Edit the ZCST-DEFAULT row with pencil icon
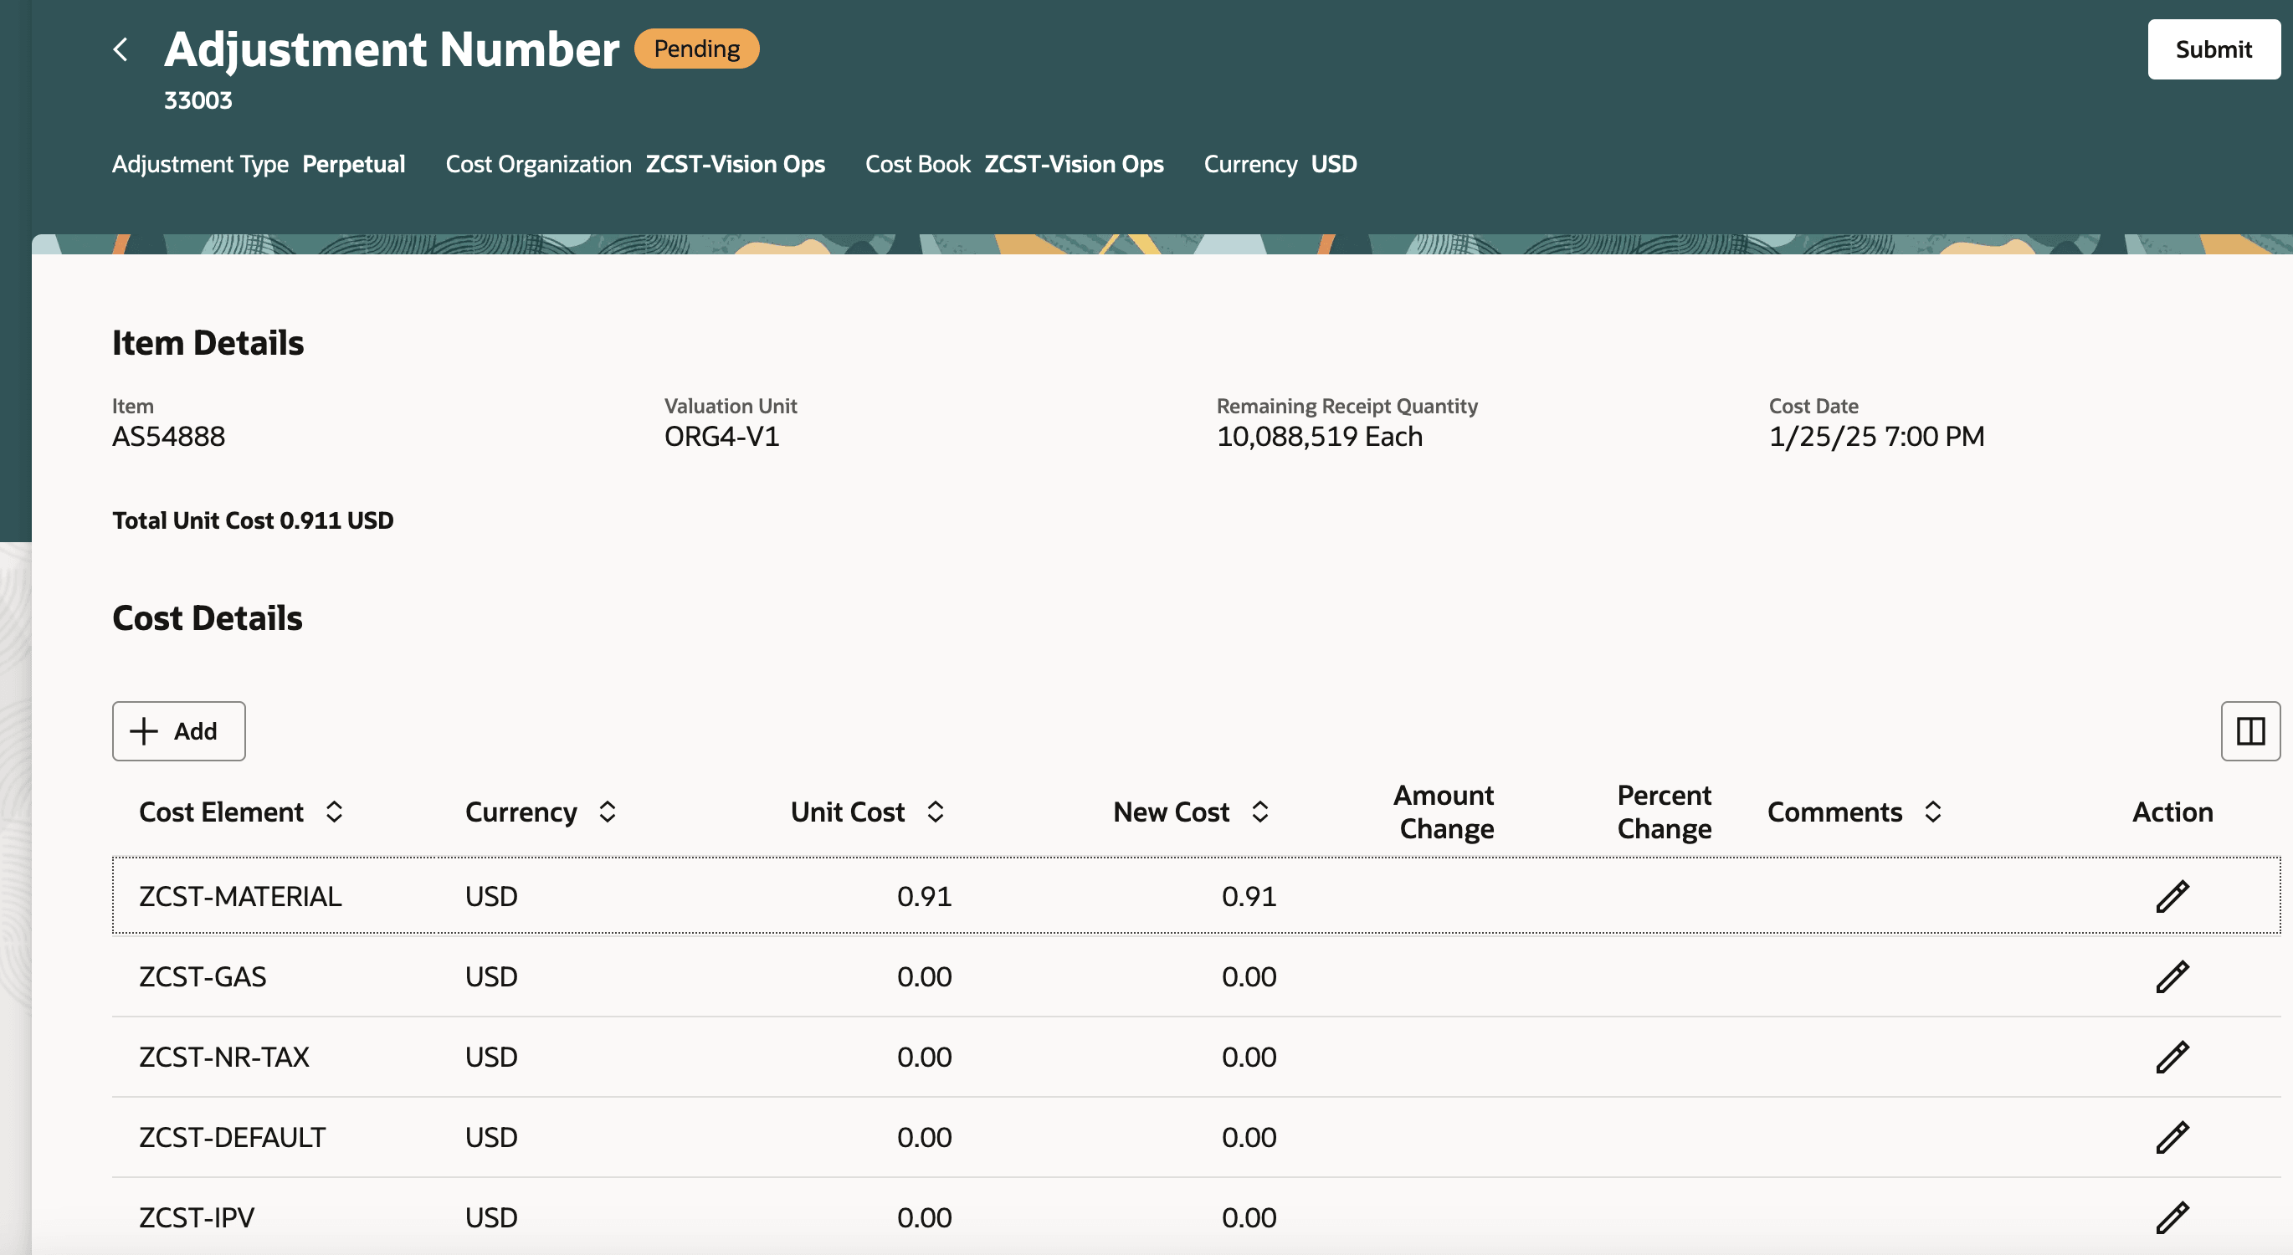This screenshot has width=2293, height=1255. tap(2171, 1137)
